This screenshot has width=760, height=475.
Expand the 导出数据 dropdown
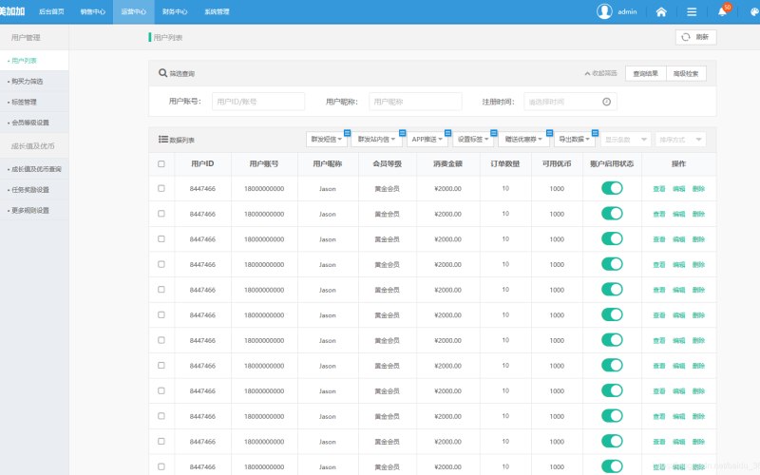[575, 139]
